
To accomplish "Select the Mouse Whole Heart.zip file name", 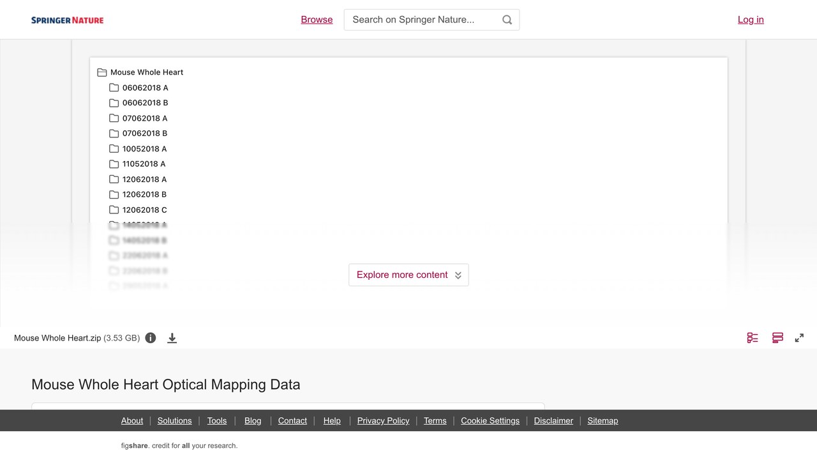I will pyautogui.click(x=57, y=338).
